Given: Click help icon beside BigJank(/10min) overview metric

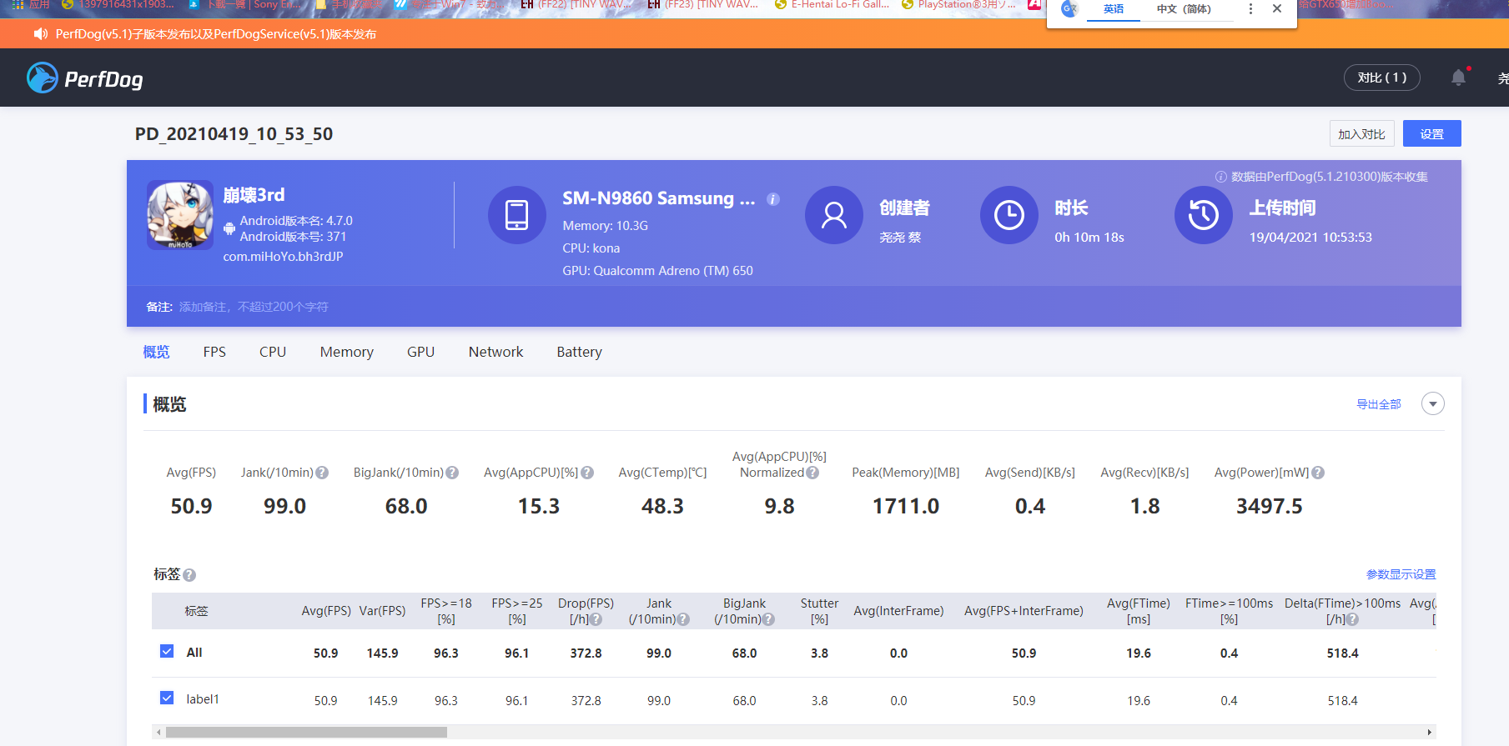Looking at the screenshot, I should tap(452, 473).
